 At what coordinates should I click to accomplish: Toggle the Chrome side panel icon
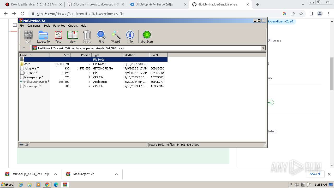pos(311,14)
